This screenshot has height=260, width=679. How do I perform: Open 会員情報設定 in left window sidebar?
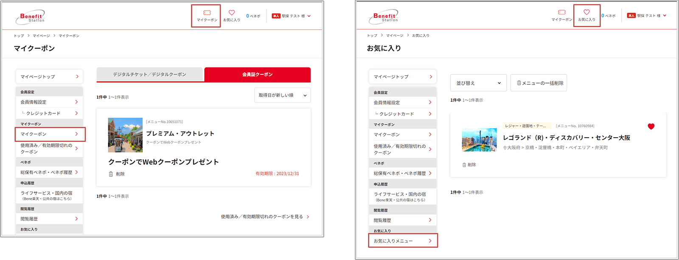click(49, 102)
